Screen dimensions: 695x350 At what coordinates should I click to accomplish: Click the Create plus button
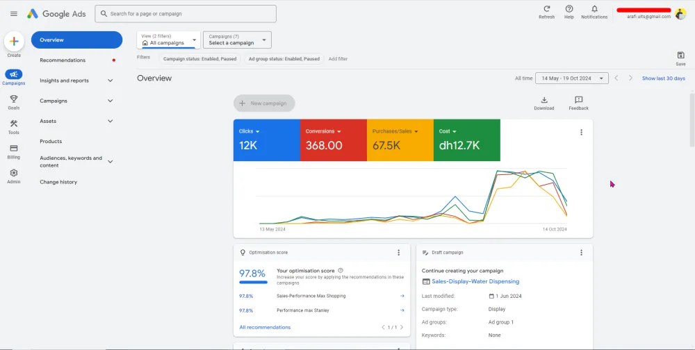tap(14, 42)
